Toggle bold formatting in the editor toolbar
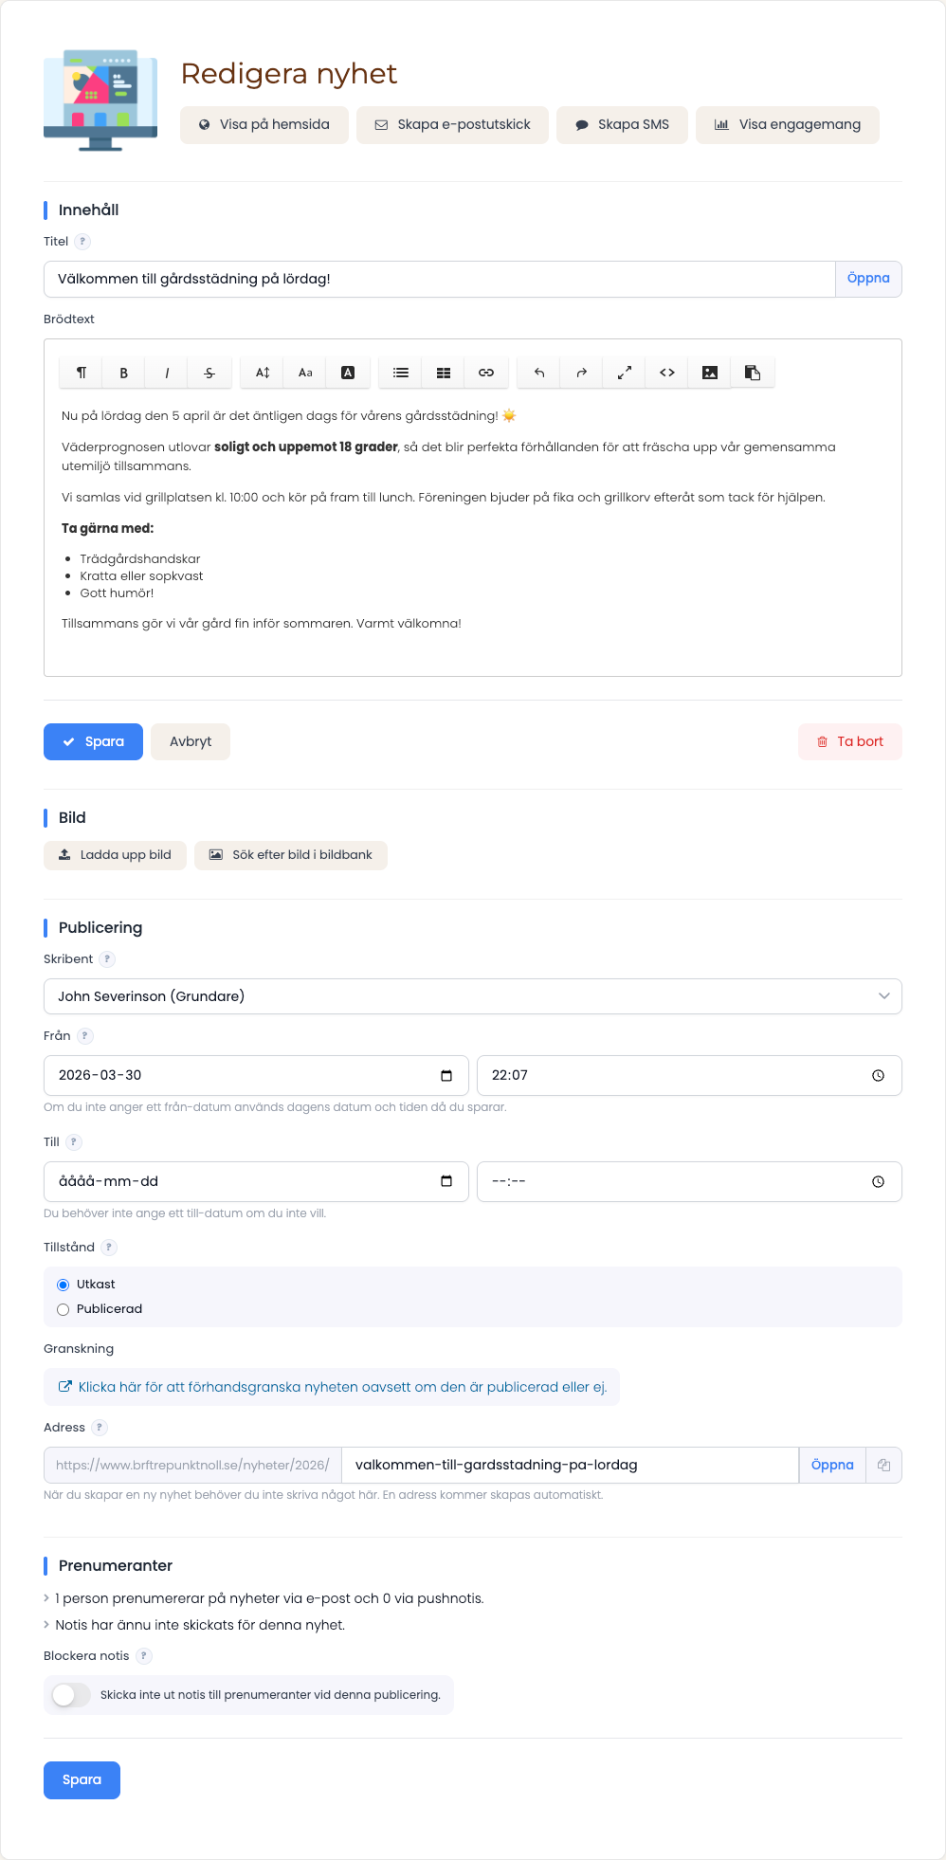Image resolution: width=946 pixels, height=1860 pixels. [x=123, y=373]
